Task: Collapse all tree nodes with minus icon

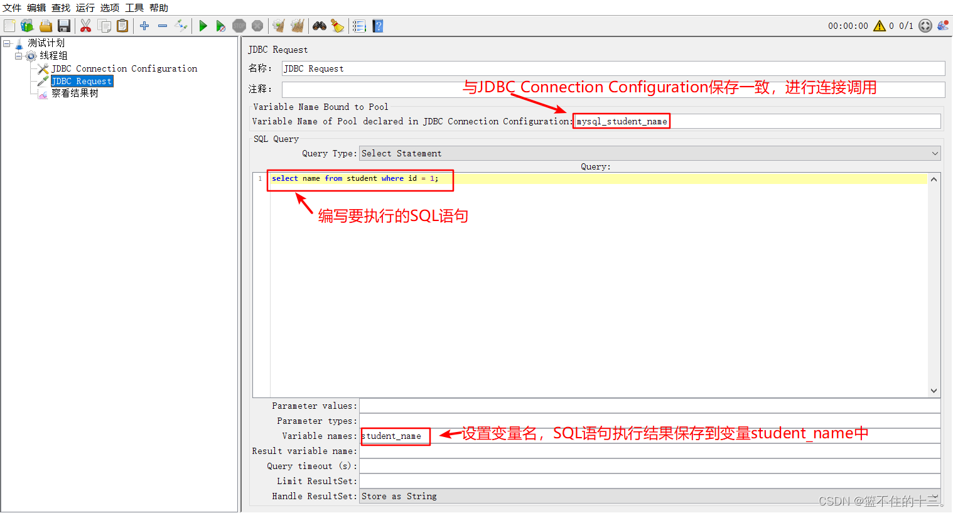Action: click(163, 26)
